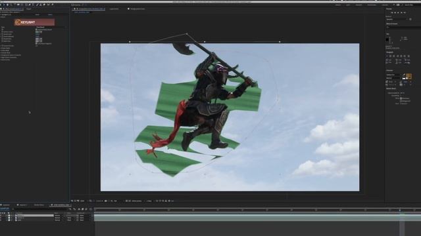Click black color swatch in right panel
This screenshot has width=421, height=236.
(387, 39)
